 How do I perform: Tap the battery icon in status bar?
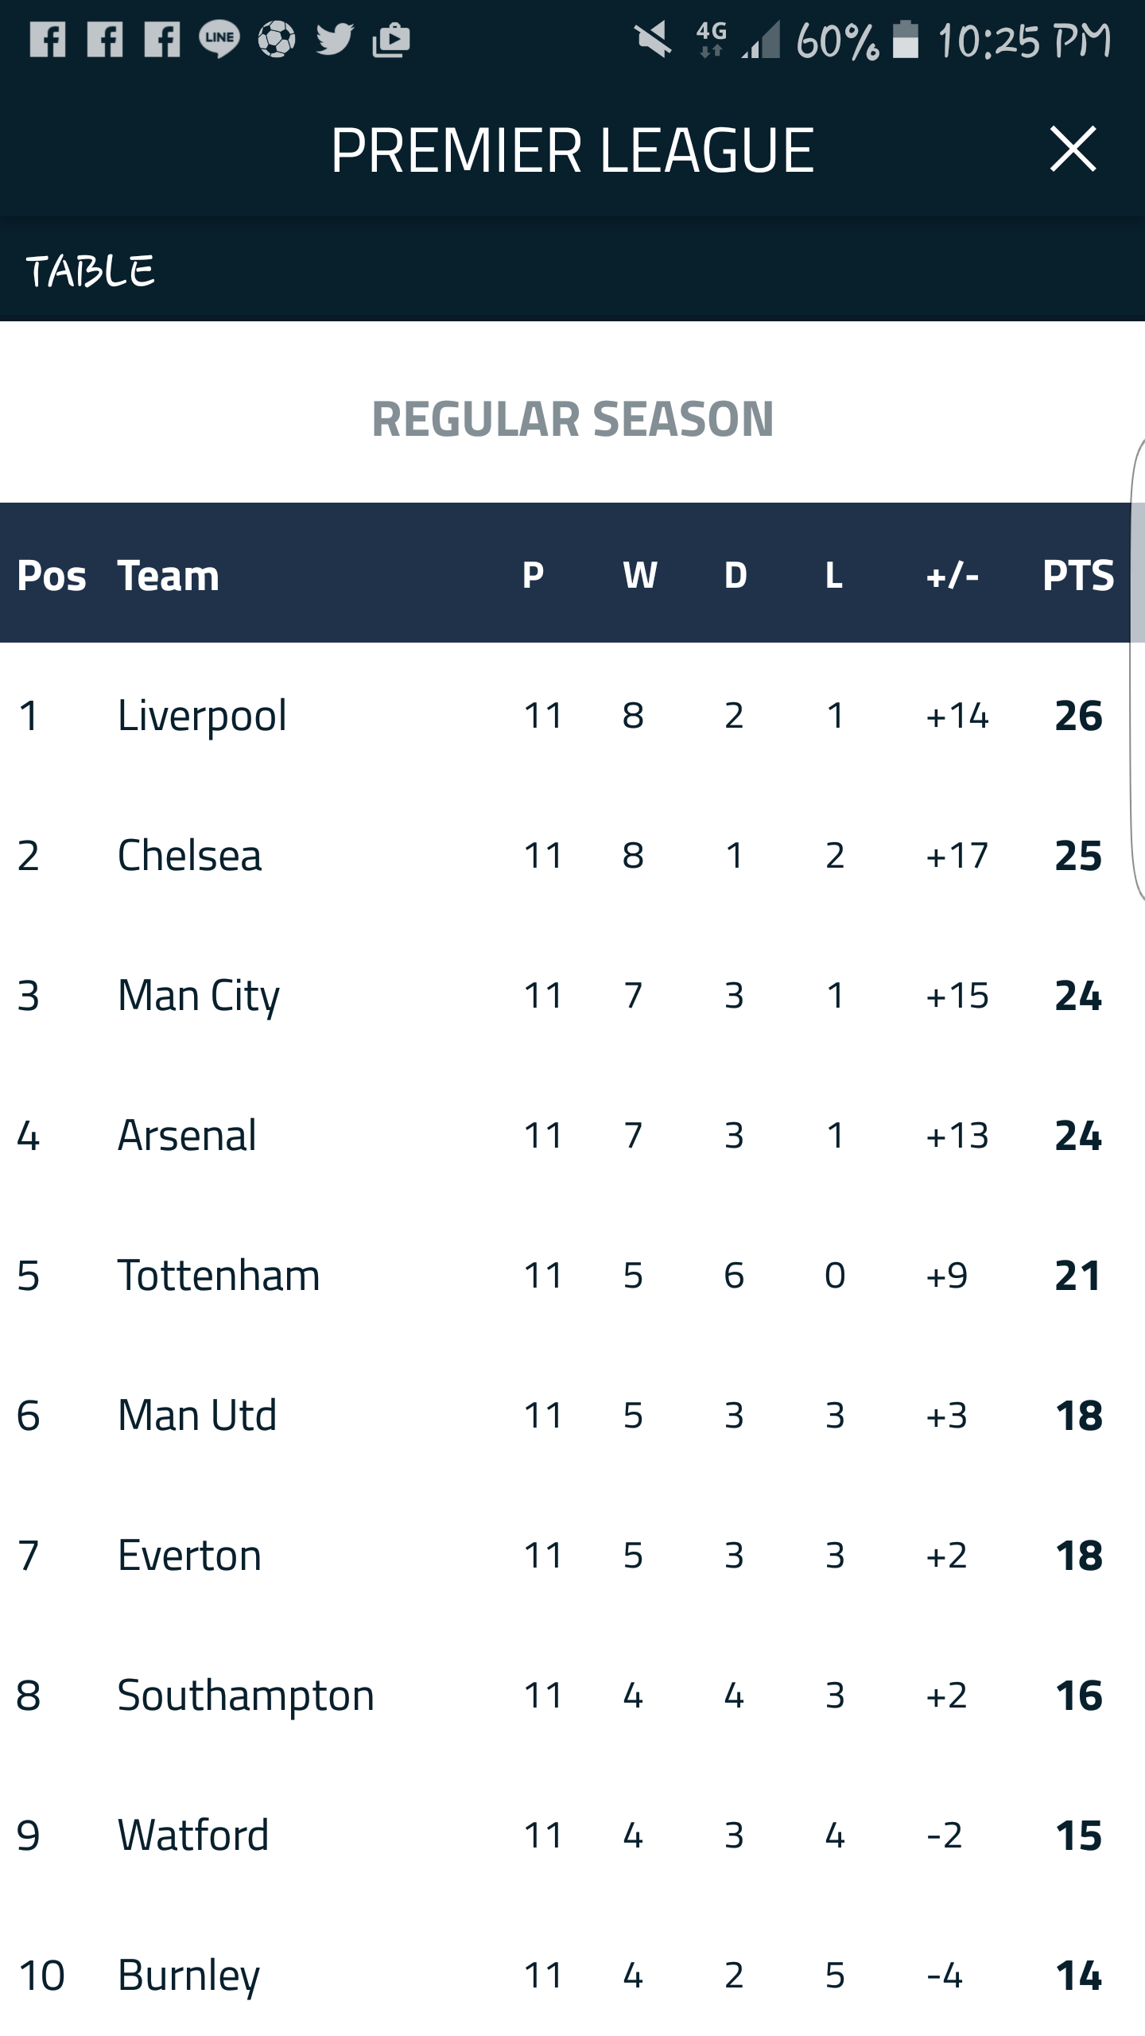pos(906,40)
